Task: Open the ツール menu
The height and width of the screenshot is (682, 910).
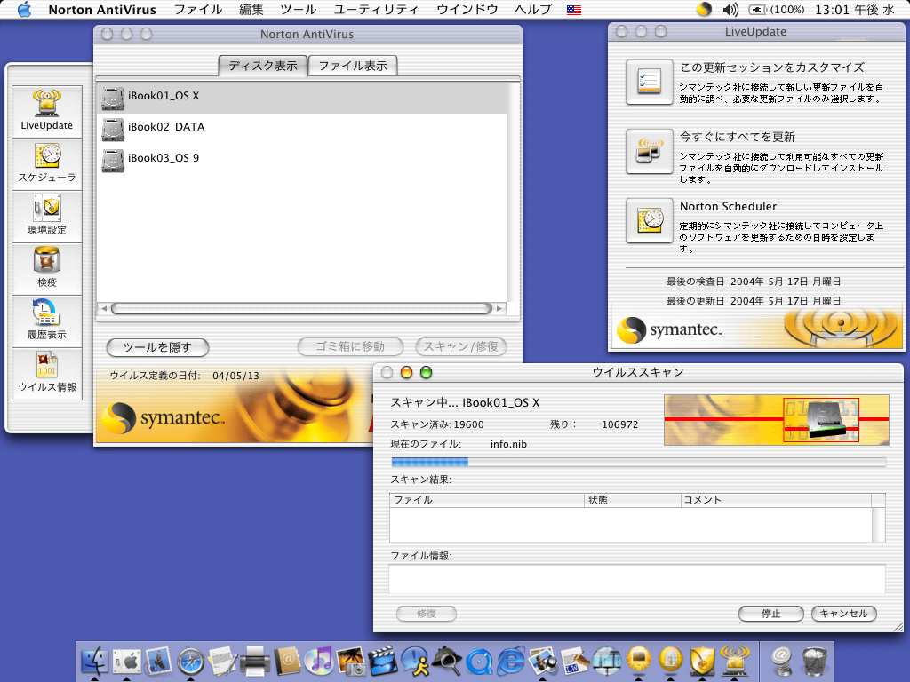Action: click(299, 10)
